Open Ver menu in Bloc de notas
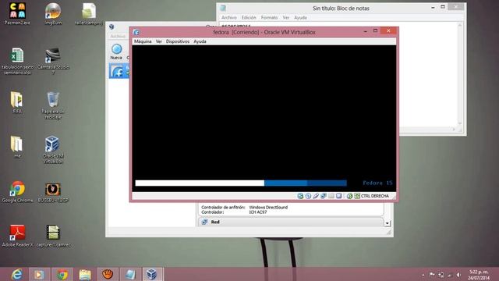 (286, 17)
